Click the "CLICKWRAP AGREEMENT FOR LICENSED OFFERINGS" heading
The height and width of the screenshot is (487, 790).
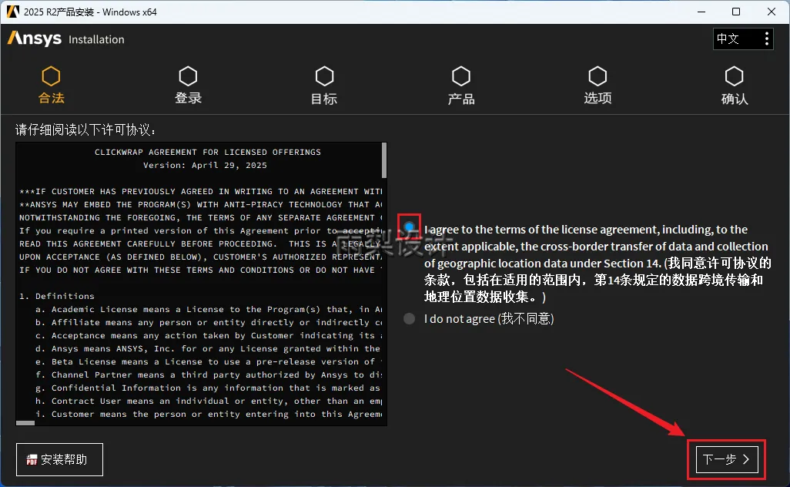tap(208, 152)
